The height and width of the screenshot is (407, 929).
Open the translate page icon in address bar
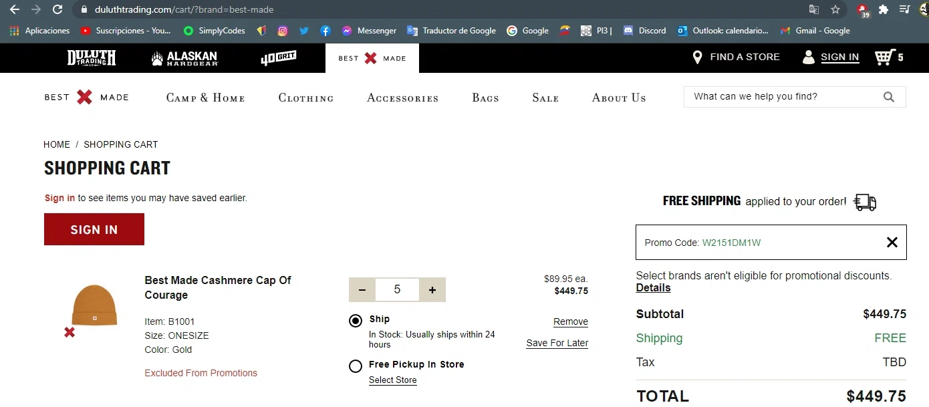pyautogui.click(x=813, y=9)
